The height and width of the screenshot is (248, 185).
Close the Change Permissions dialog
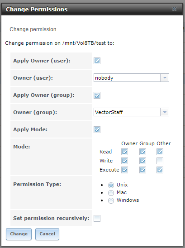point(174,9)
